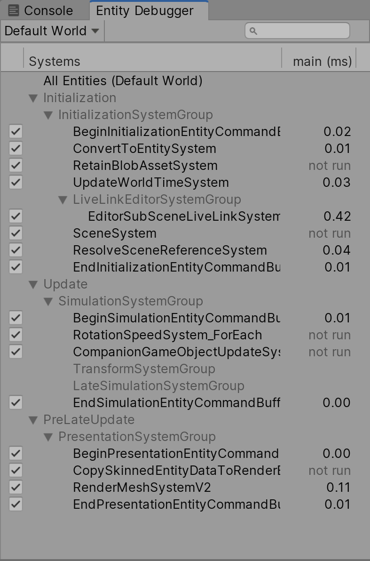Screen dimensions: 370x561
Task: Disable the UpdateWorldTimeSystem checkbox
Action: pos(15,182)
